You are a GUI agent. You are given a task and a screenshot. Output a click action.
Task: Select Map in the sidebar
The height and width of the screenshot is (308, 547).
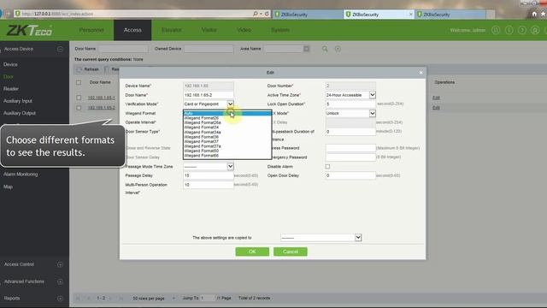click(x=8, y=187)
